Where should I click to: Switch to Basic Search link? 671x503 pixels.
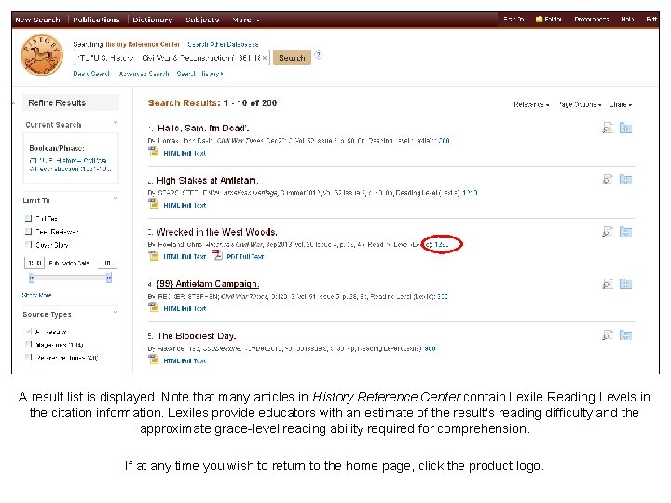coord(91,74)
